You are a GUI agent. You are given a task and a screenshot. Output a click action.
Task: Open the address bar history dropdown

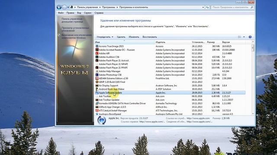[203, 7]
